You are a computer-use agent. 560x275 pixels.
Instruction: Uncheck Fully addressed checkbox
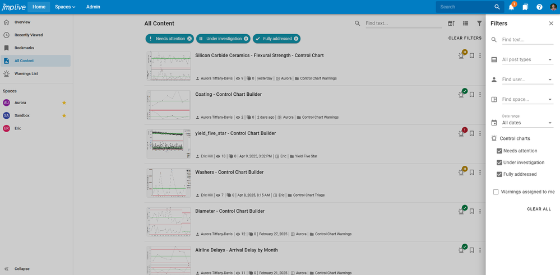click(499, 174)
